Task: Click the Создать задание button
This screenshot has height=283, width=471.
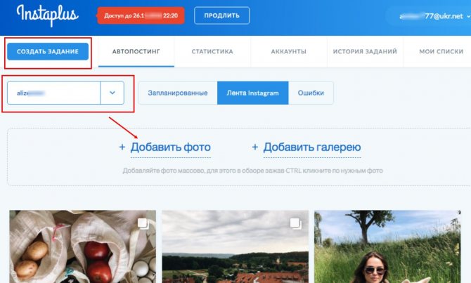Action: 48,51
